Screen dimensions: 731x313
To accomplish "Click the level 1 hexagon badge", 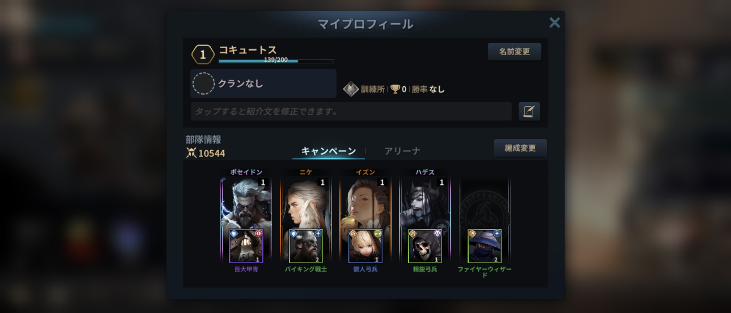I will (203, 54).
